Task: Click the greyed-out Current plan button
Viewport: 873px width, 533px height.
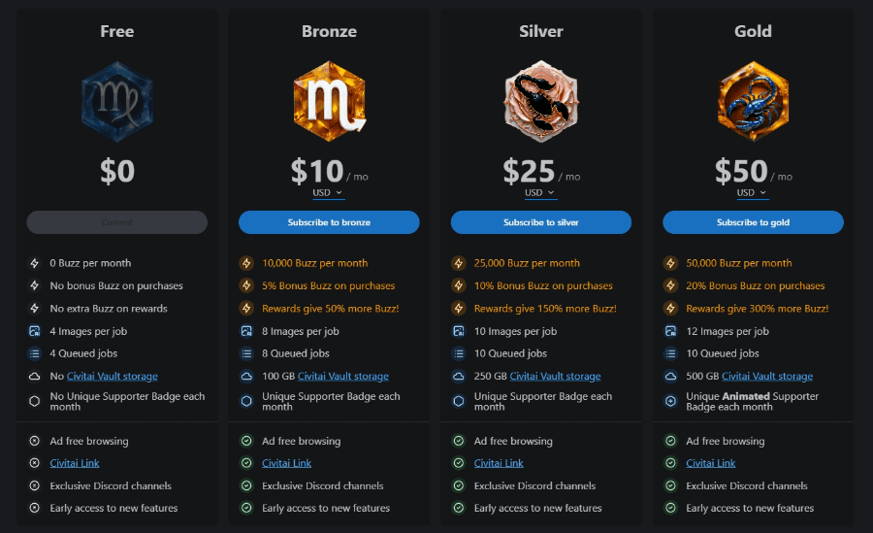Action: [x=117, y=222]
